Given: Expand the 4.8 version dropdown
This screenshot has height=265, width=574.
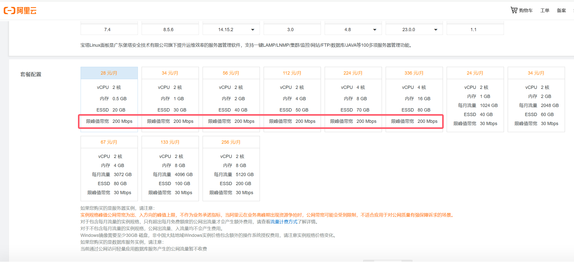Looking at the screenshot, I should (375, 30).
